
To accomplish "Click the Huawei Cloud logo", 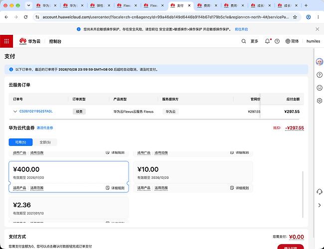I will pyautogui.click(x=30, y=41).
